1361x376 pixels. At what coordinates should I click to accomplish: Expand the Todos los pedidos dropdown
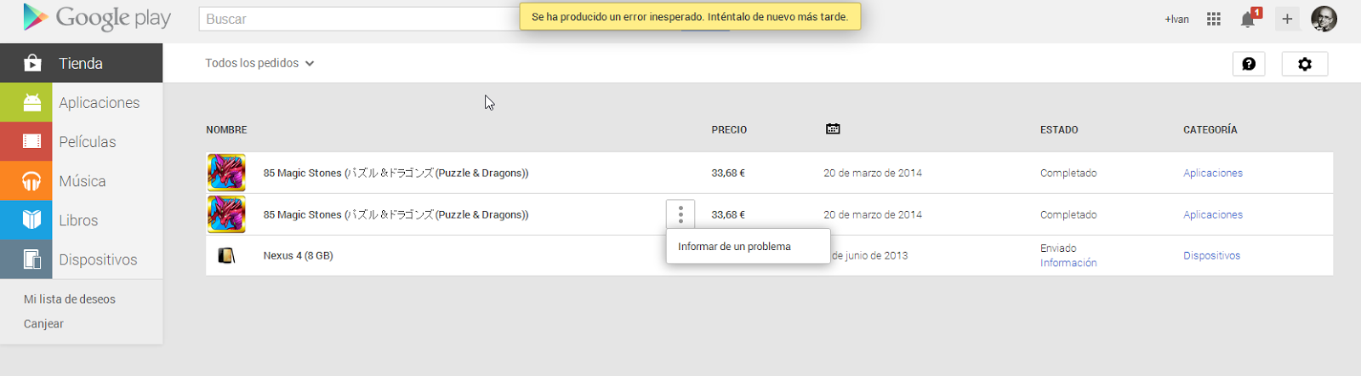coord(259,63)
